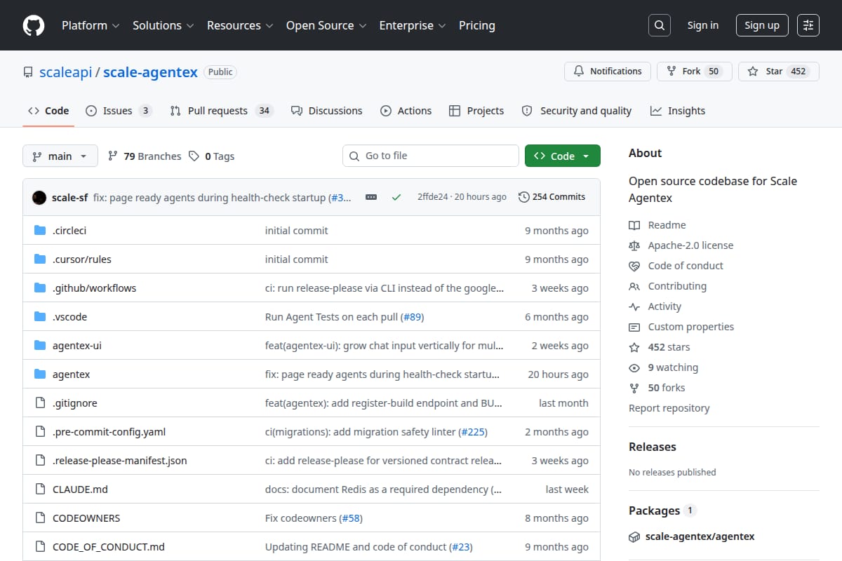Open the Readme link in About
842x561 pixels.
(x=657, y=225)
